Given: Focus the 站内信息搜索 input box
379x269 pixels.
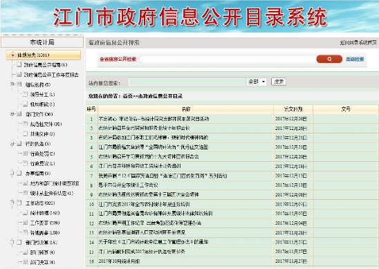Looking at the screenshot, I should click(x=187, y=82).
